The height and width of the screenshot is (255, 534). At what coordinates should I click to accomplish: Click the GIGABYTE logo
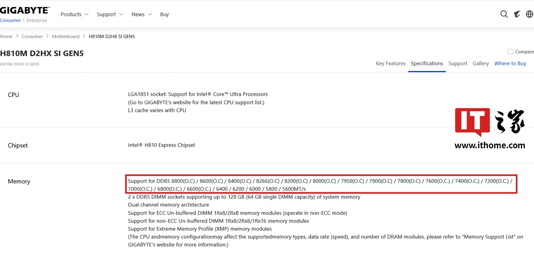(x=25, y=10)
